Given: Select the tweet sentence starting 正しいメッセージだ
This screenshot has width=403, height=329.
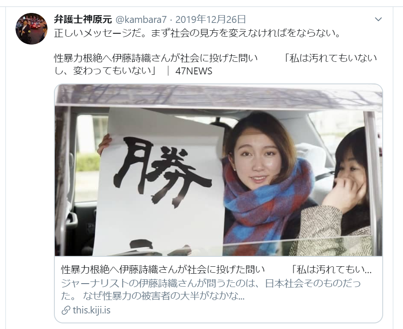Looking at the screenshot, I should [198, 33].
